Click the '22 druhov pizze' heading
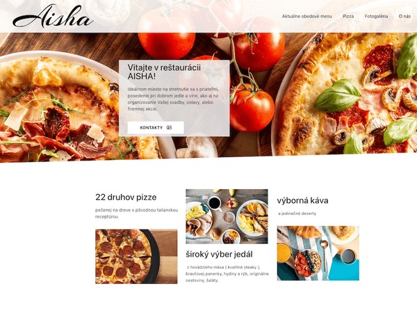The width and height of the screenshot is (417, 313). pyautogui.click(x=126, y=198)
